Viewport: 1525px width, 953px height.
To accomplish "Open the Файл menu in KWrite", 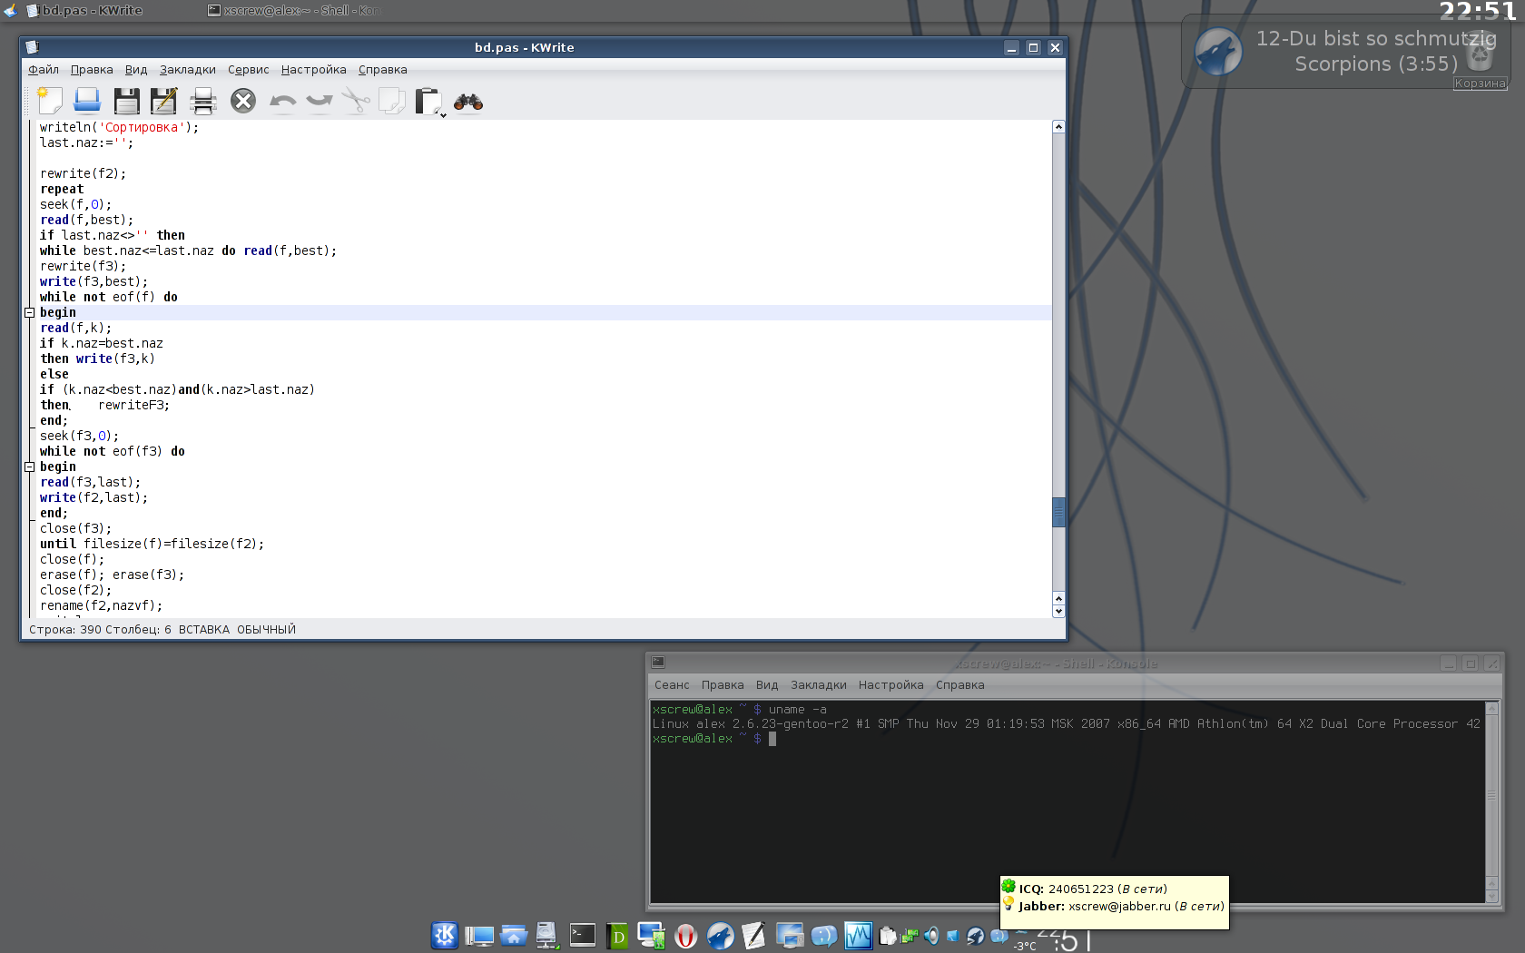I will pos(43,70).
